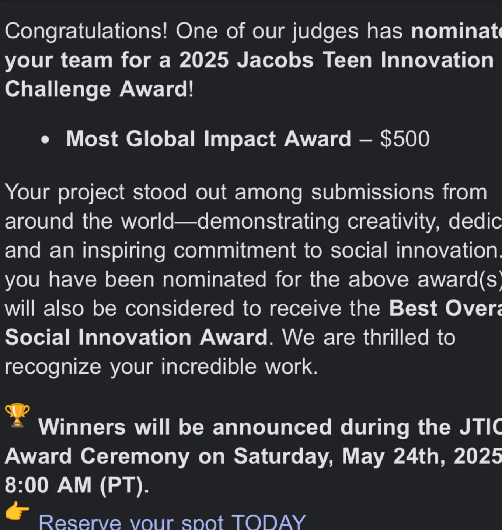Click the line recognize your incredible work
The height and width of the screenshot is (530, 502).
pos(161,367)
